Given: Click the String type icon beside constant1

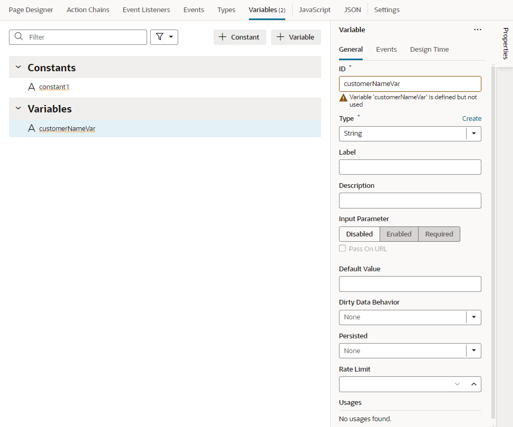Looking at the screenshot, I should (31, 87).
